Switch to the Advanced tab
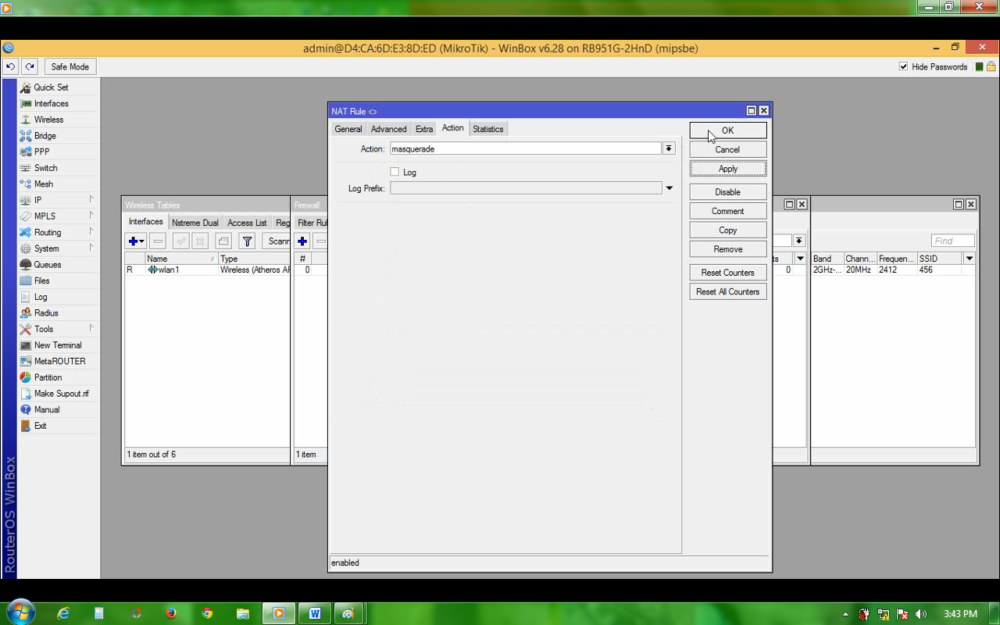 [x=389, y=129]
